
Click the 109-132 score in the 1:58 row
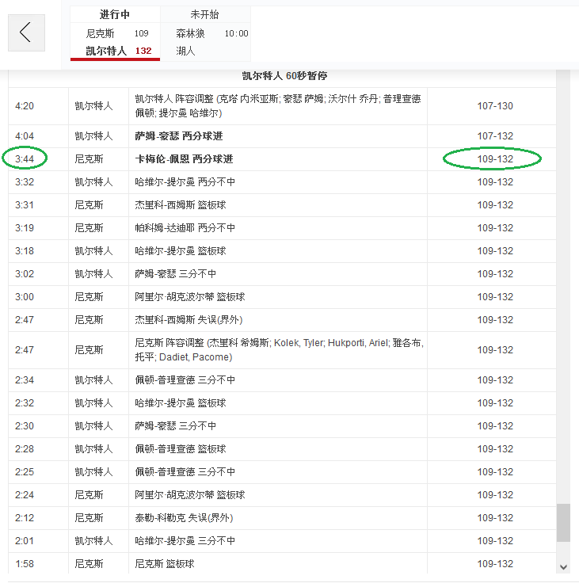[x=495, y=564]
